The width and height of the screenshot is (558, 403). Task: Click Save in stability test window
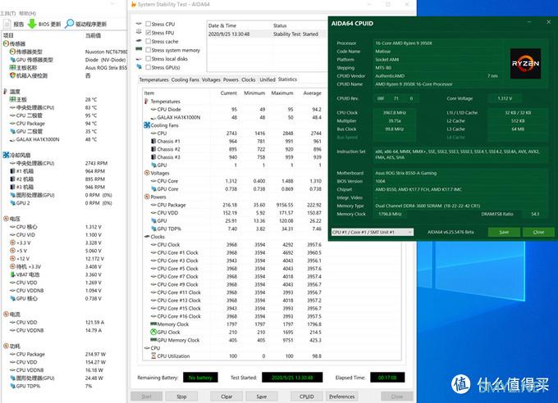coord(261,396)
